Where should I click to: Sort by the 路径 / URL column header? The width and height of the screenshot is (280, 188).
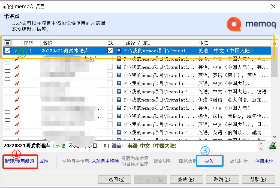pos(160,43)
